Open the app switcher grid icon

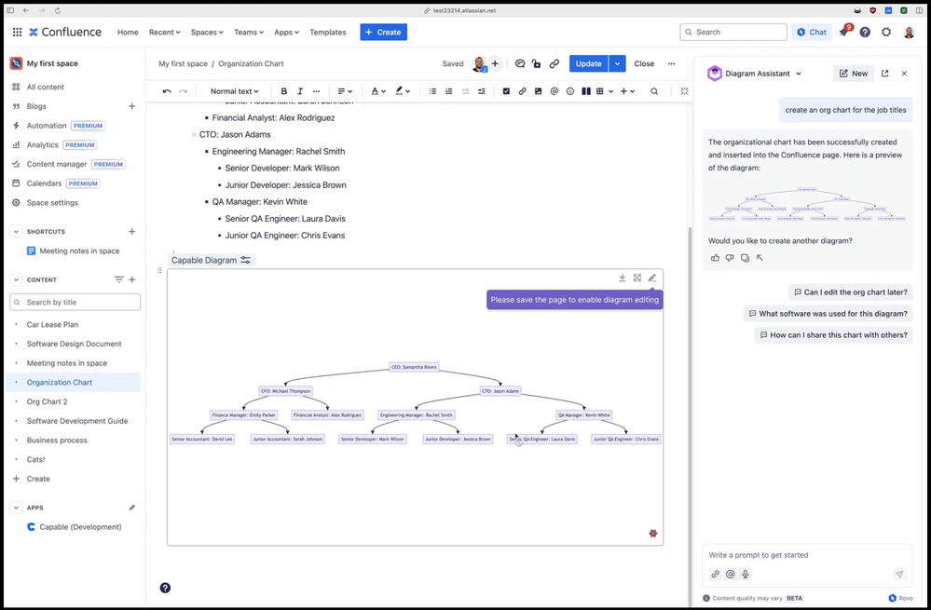[x=17, y=32]
